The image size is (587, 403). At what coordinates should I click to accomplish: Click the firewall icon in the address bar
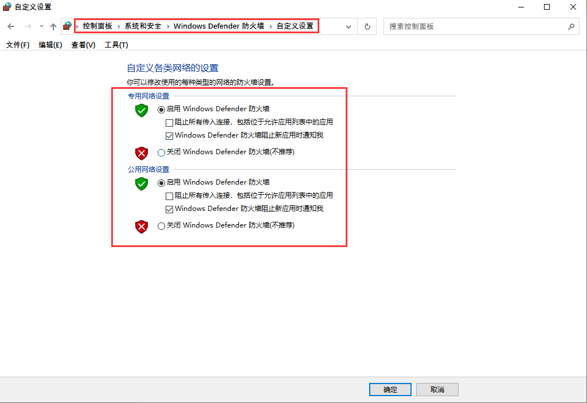tap(68, 26)
